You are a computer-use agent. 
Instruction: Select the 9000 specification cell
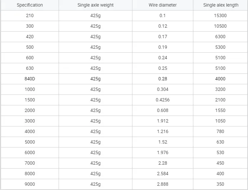(x=30, y=184)
